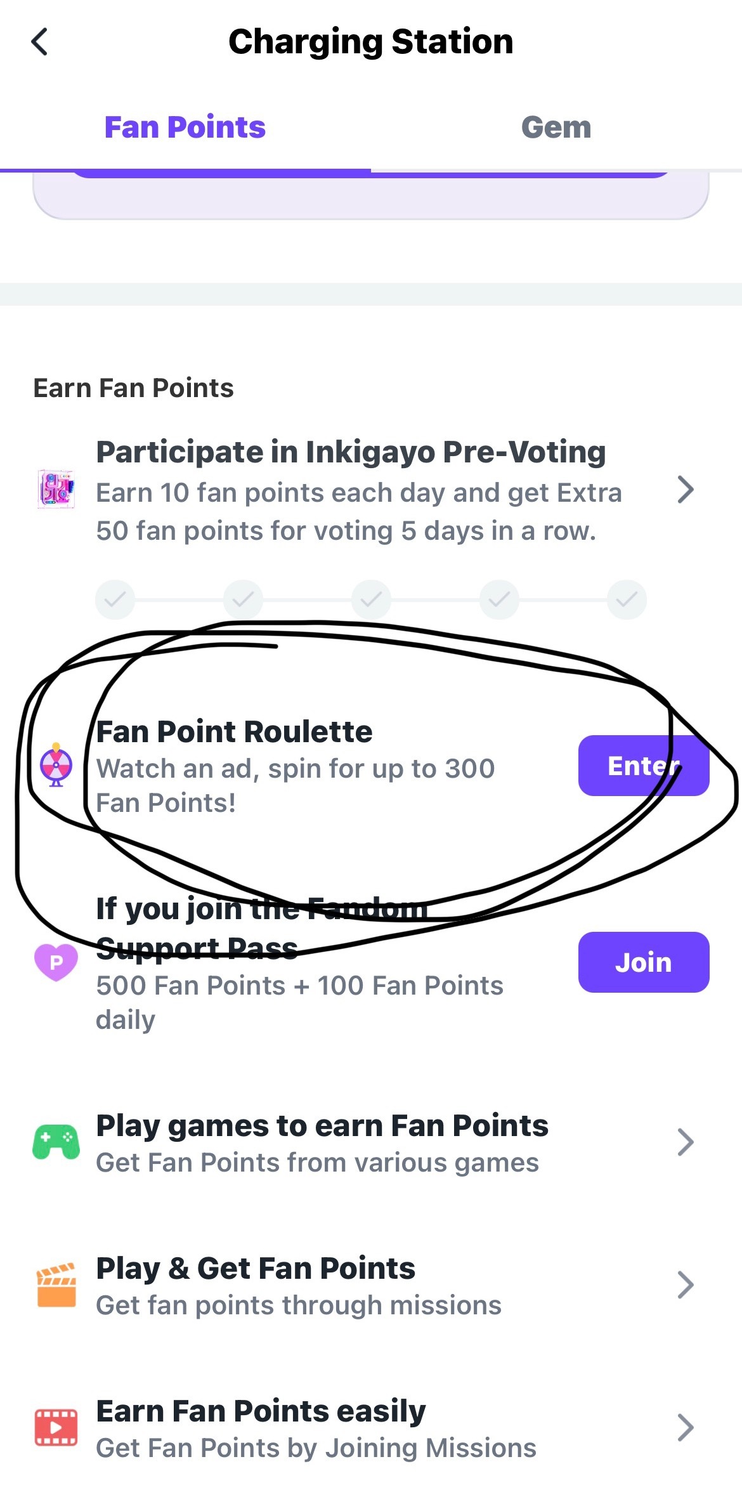
Task: Click the red film video icon
Action: pos(56,1427)
